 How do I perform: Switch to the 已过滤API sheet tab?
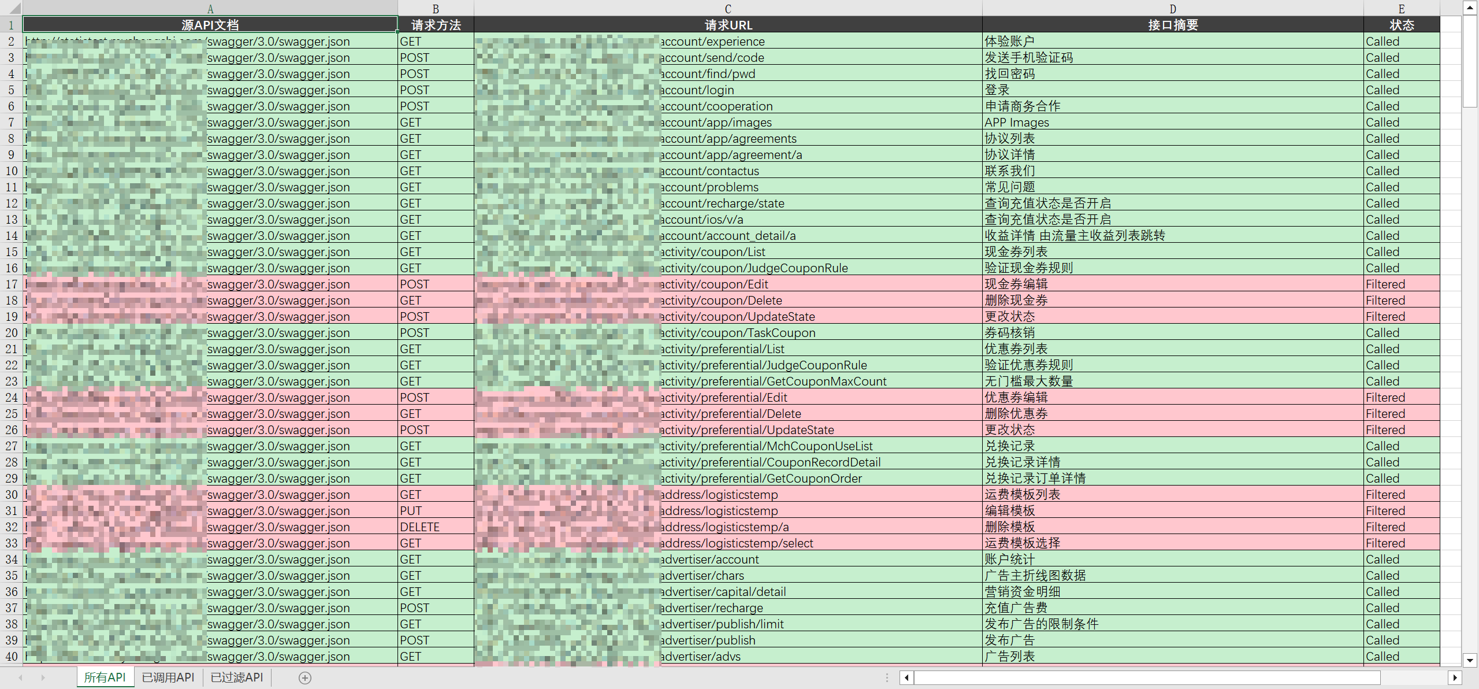(x=237, y=677)
